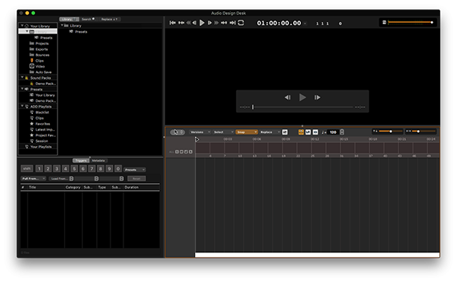457x282 pixels.
Task: Select Your Playlists in the sidebar
Action: [x=38, y=147]
